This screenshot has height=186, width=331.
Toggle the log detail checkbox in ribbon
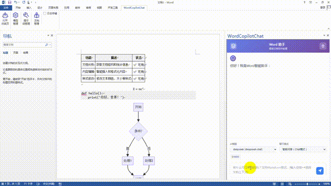[45, 13]
